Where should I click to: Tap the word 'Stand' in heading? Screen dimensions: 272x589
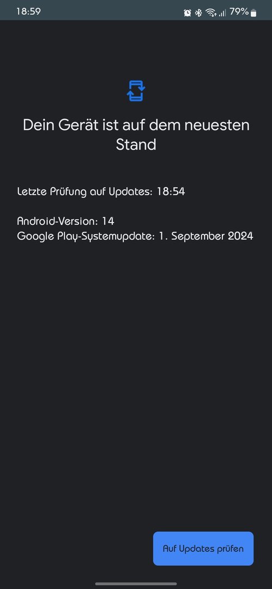click(136, 145)
